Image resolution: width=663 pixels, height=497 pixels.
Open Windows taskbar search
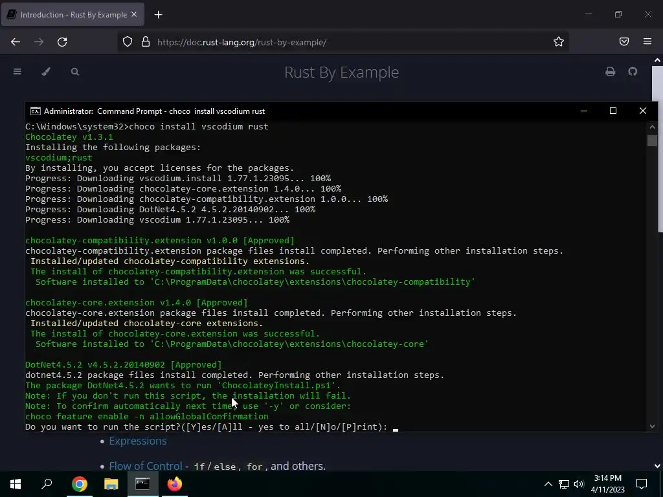(x=47, y=484)
